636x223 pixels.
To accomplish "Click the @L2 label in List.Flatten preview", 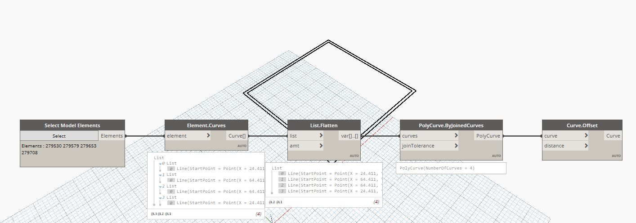I will [272, 202].
